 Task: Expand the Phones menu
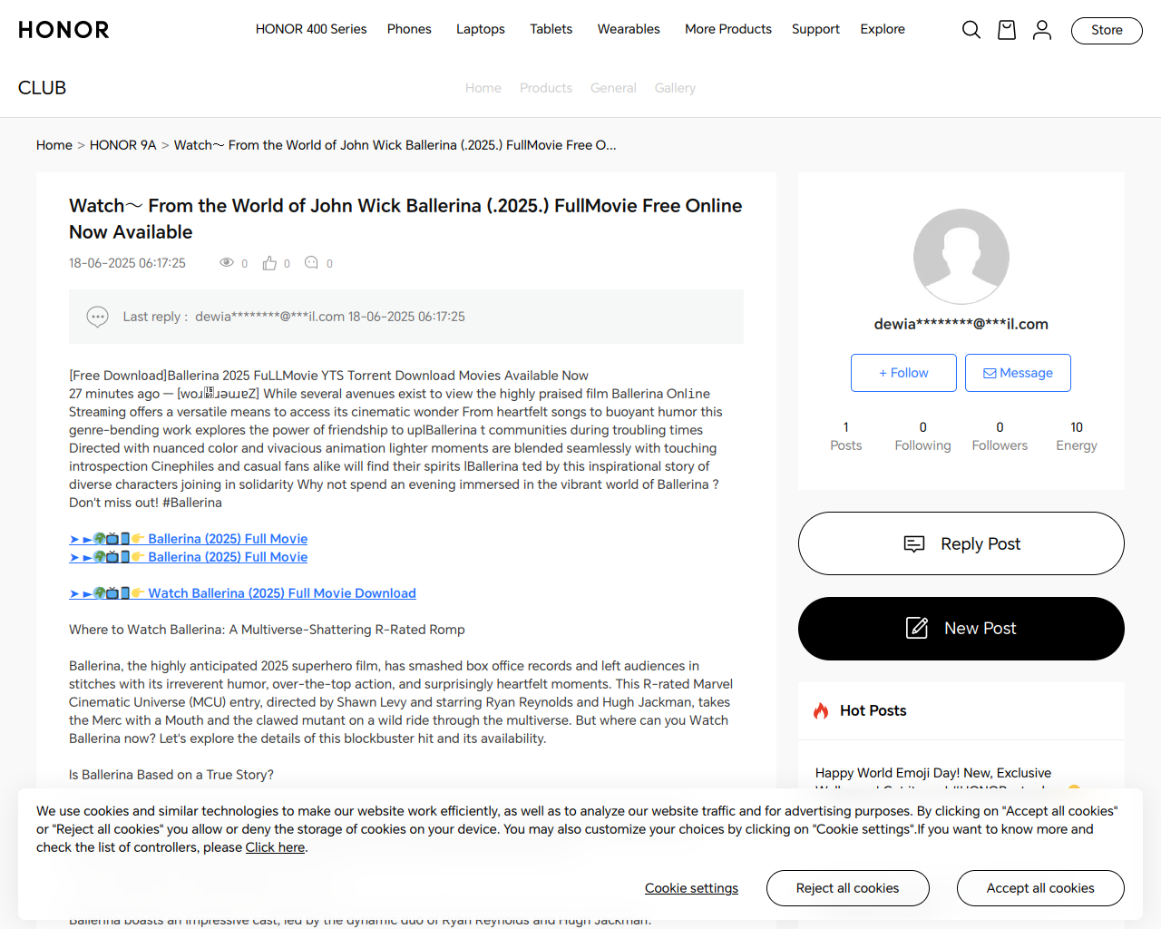coord(409,29)
